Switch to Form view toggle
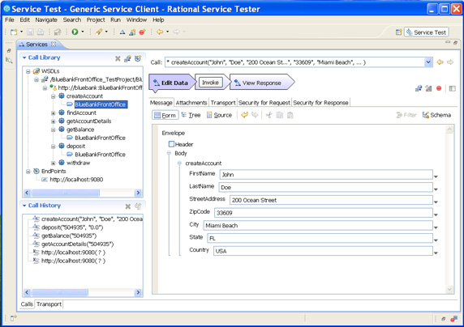Viewport: 464px width, 327px height. coord(165,115)
